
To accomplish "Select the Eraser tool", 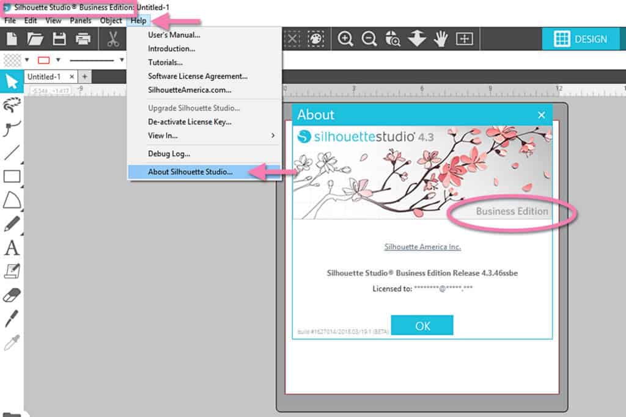I will click(x=12, y=296).
